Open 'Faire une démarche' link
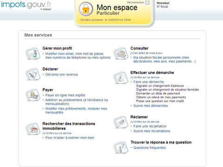This screenshot has height=167, width=223. [149, 82]
